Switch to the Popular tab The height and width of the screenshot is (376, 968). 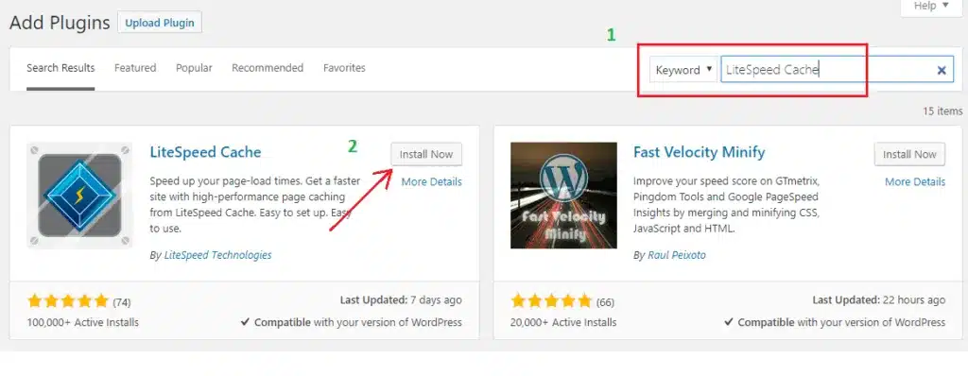194,68
